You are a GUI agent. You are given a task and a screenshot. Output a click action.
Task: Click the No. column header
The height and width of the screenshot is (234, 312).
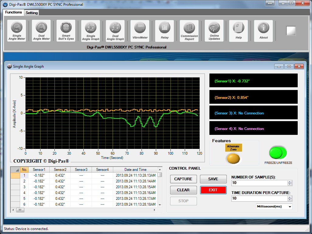[x=24, y=170]
